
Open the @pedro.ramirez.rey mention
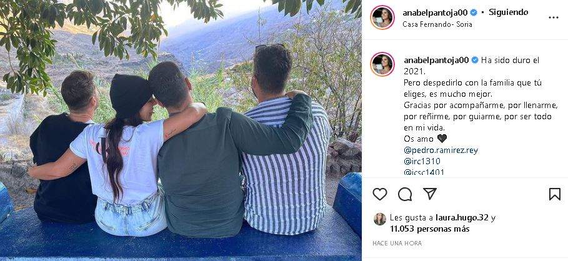point(441,150)
